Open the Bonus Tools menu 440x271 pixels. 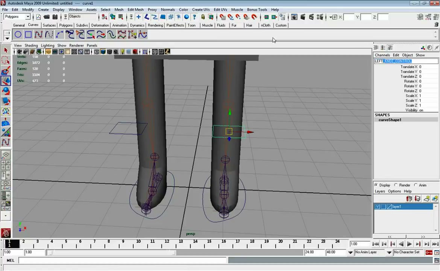(257, 9)
